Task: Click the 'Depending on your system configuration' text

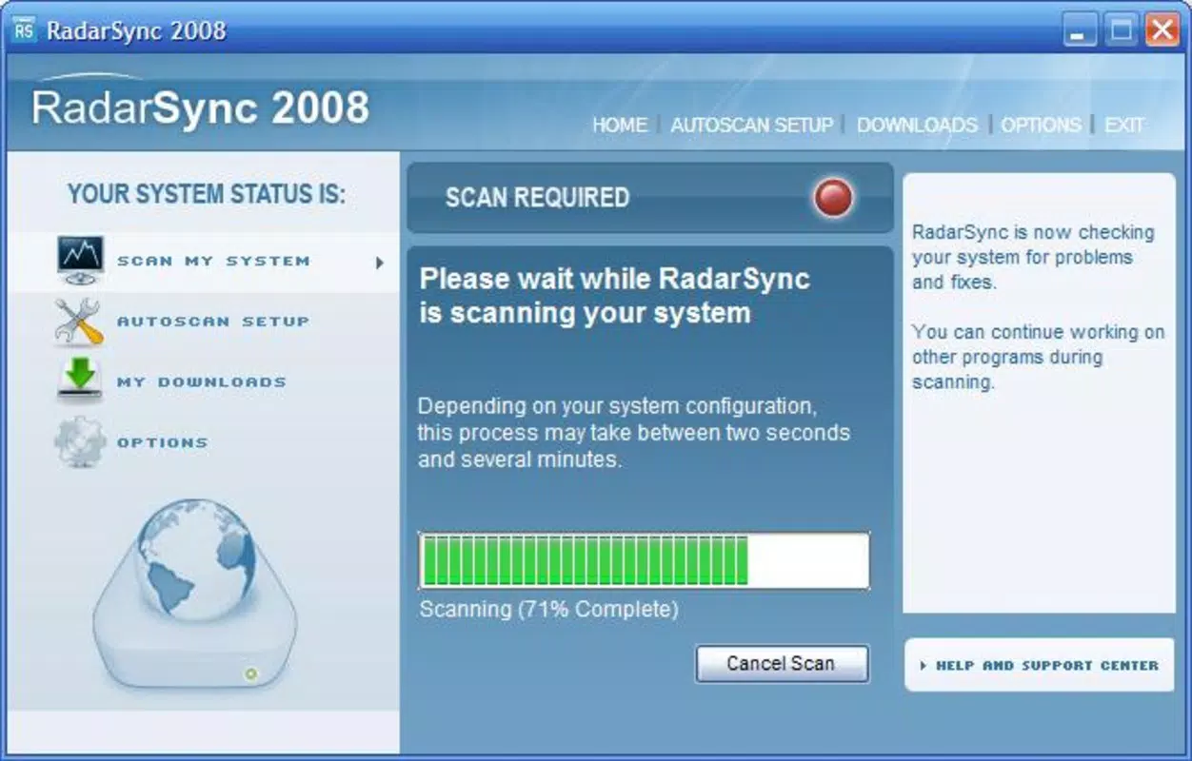Action: 634,433
